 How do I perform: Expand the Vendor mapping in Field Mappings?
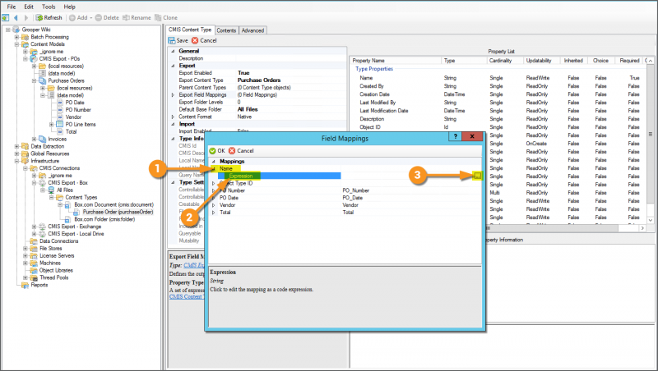click(x=214, y=205)
